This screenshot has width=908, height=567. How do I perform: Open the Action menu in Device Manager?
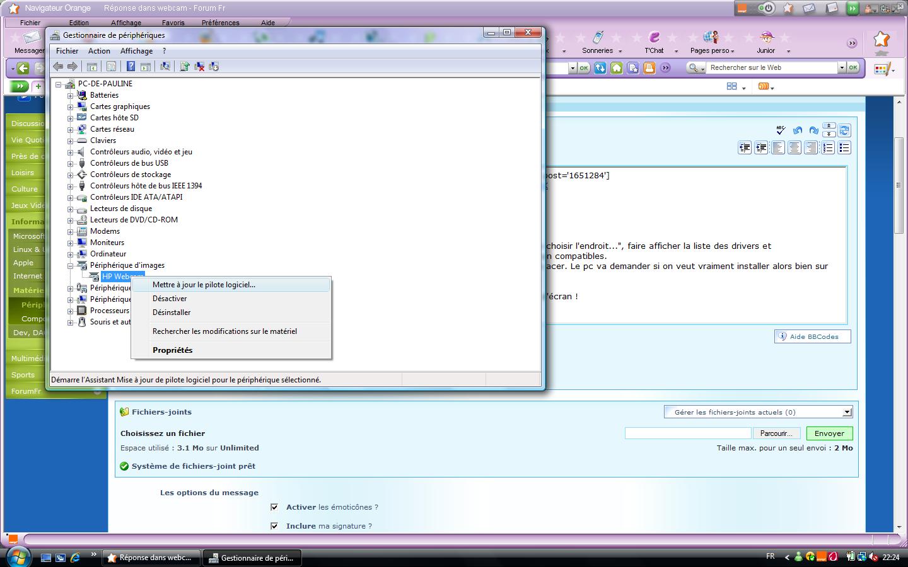pos(99,51)
